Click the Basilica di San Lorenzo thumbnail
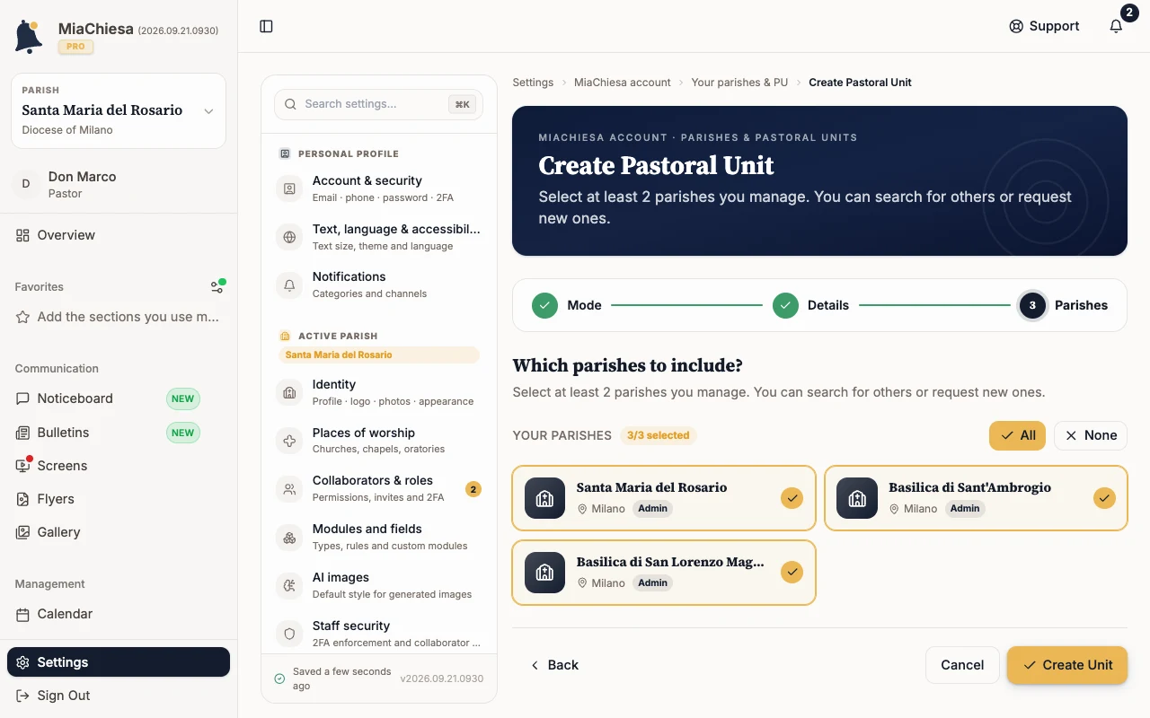Screen dimensions: 1150x718 (544, 573)
